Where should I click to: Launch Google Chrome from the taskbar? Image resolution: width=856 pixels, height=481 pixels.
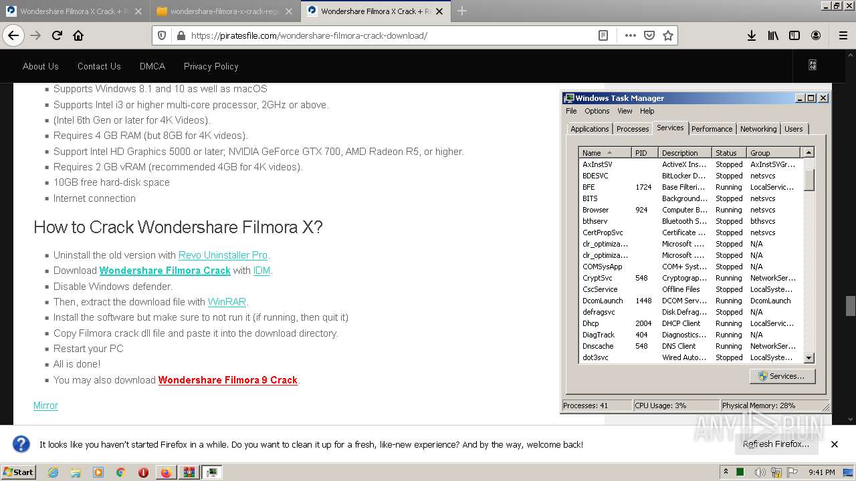point(120,472)
